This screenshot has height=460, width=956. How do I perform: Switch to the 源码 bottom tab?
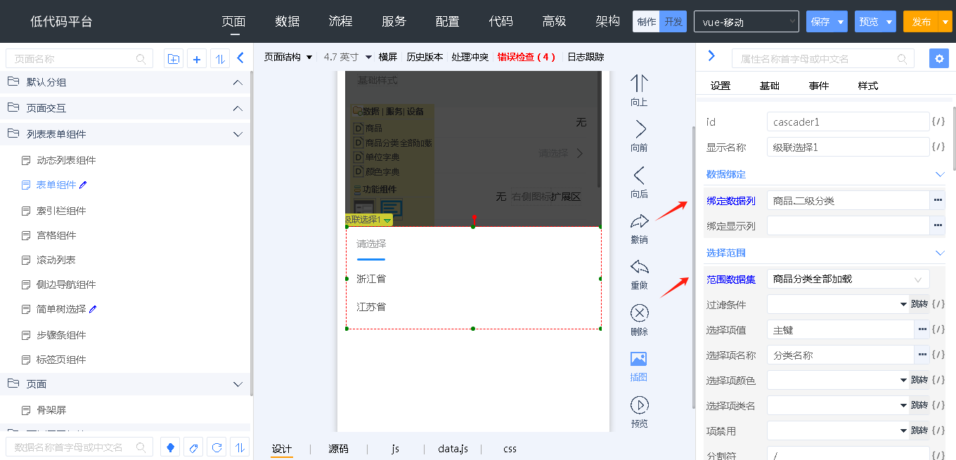339,449
